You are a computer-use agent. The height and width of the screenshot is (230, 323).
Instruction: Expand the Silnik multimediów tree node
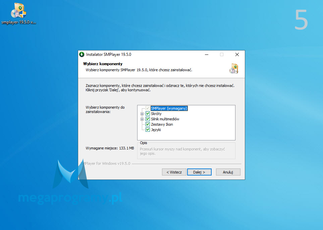tap(142, 119)
